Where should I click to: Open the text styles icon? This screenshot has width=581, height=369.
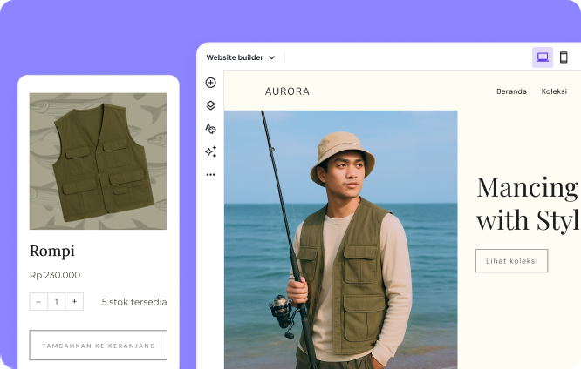[x=210, y=128]
